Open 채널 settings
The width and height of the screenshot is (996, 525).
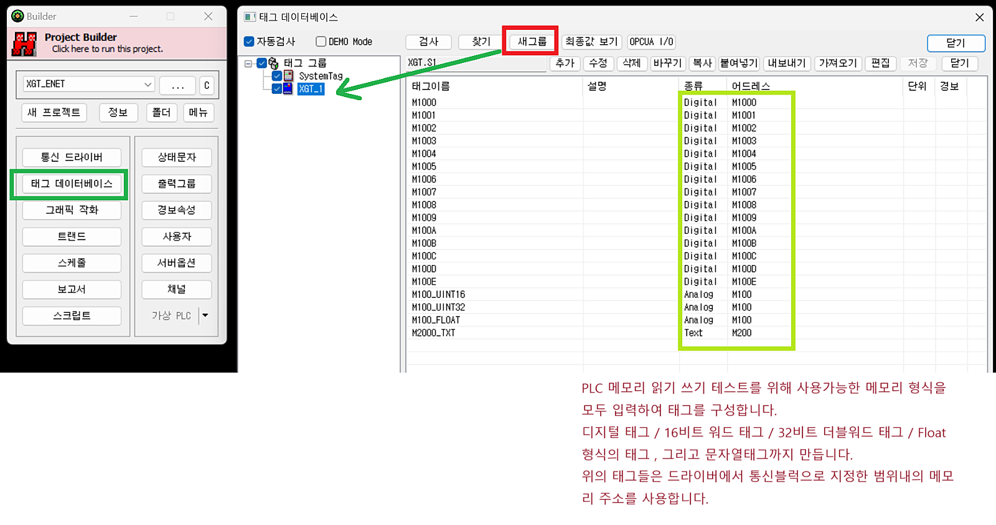click(177, 290)
